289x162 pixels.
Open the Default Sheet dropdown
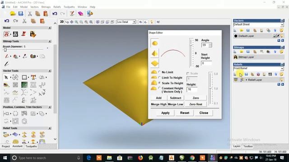point(282,25)
